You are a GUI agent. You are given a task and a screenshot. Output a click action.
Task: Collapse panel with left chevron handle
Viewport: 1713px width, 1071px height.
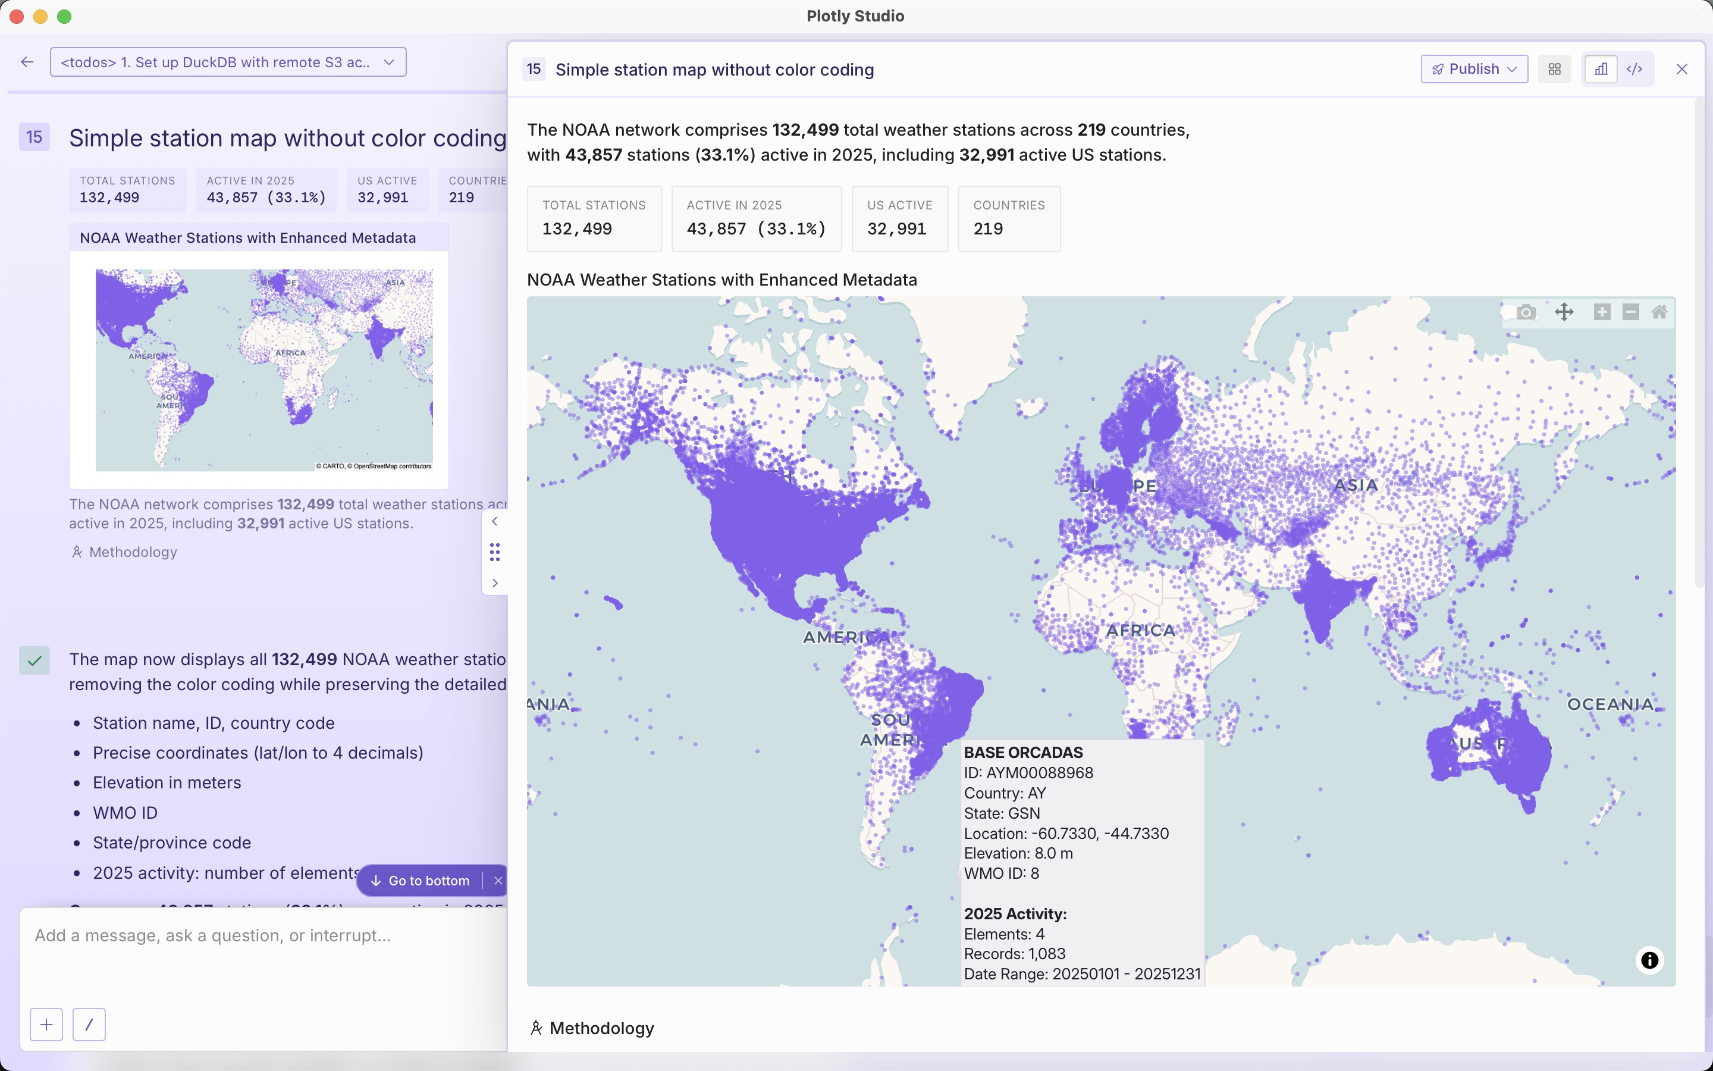click(495, 521)
